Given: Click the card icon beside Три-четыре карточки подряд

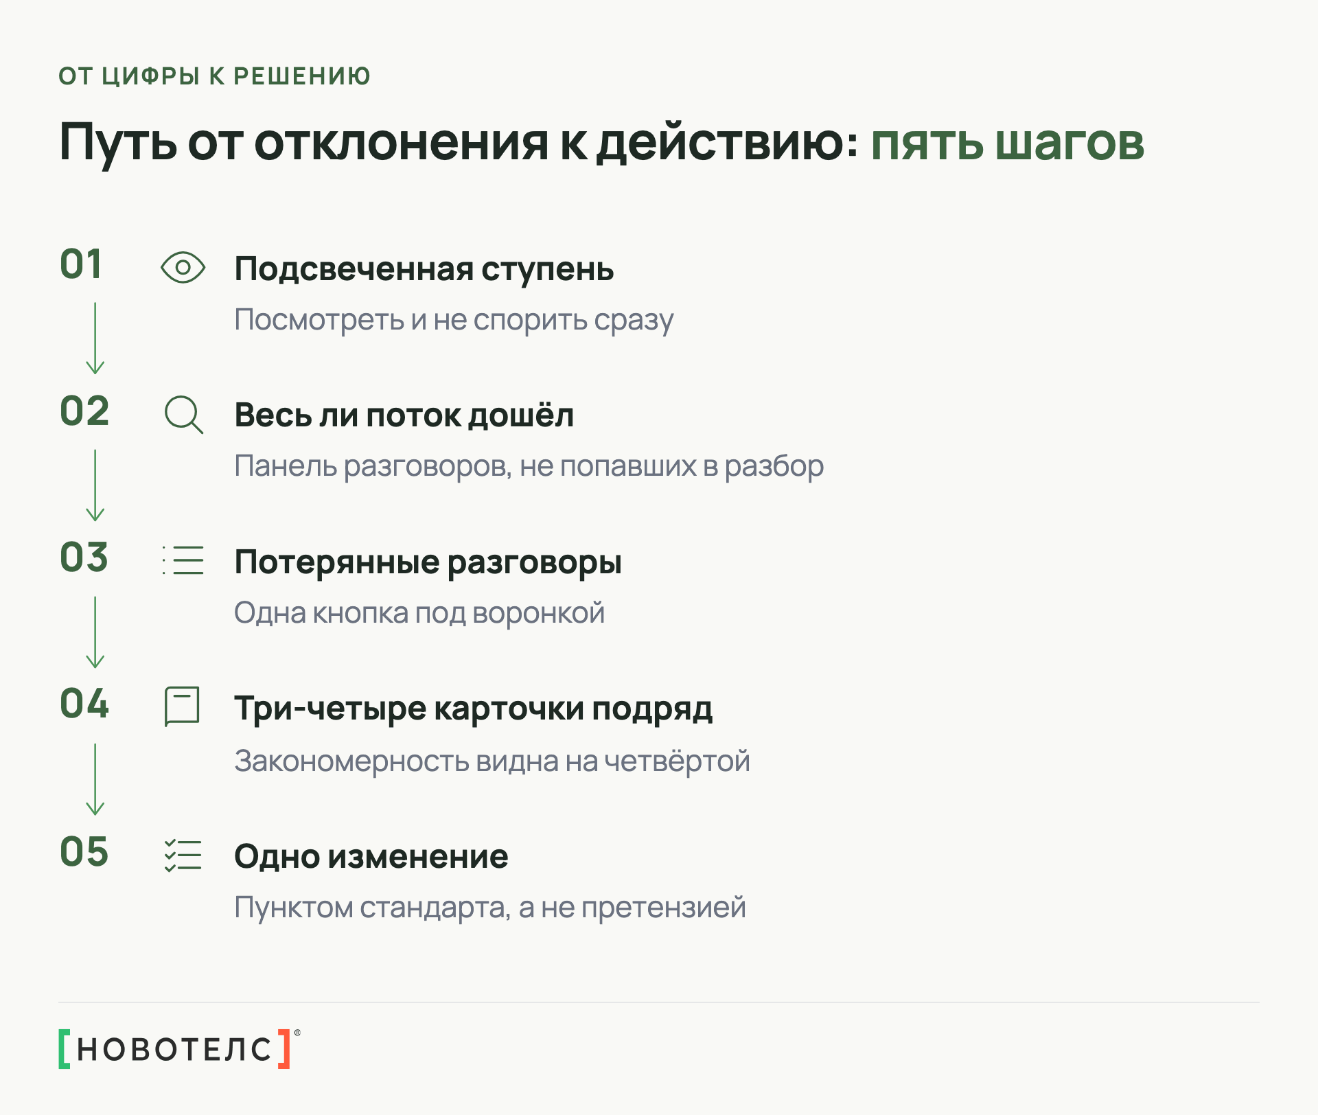Looking at the screenshot, I should (x=182, y=706).
